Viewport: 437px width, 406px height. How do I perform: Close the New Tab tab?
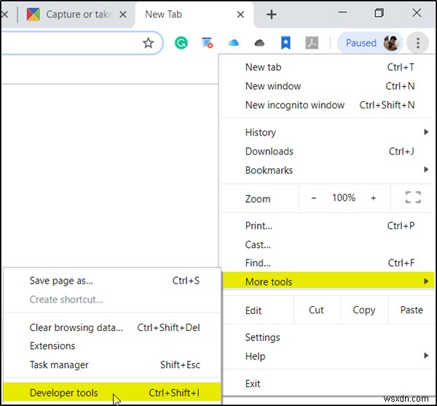240,15
